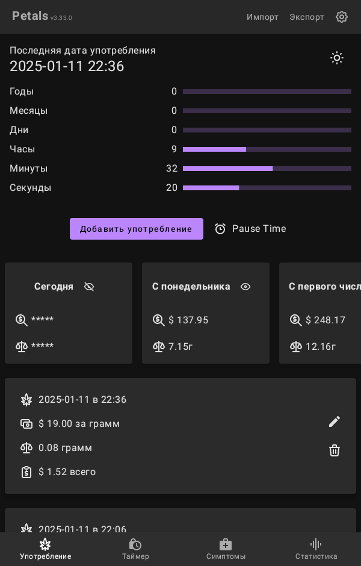361x566 pixels.
Task: Go to Статистика tab
Action: pyautogui.click(x=316, y=549)
